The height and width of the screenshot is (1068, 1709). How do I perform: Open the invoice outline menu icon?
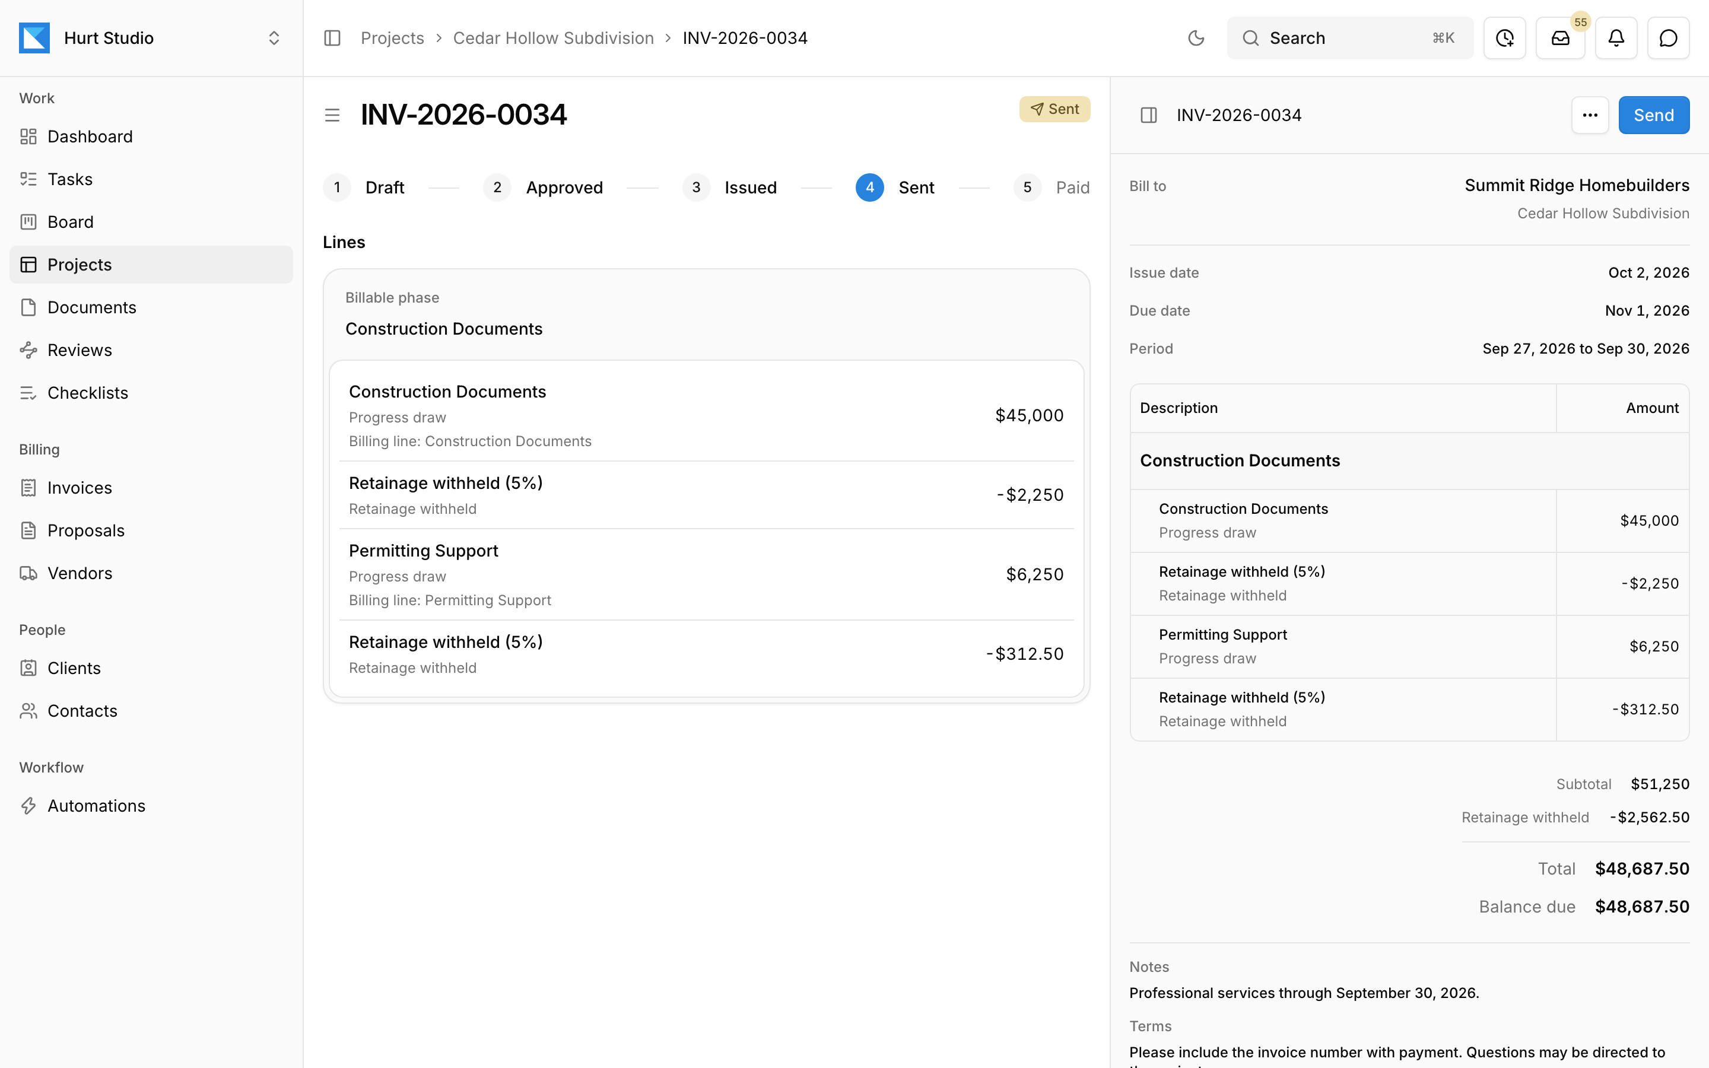click(332, 115)
